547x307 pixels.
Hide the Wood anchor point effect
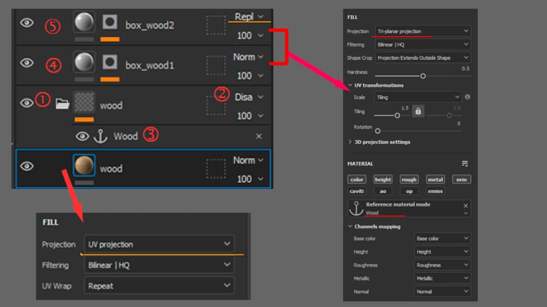pos(82,136)
